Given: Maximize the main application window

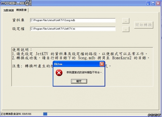Looking at the screenshot, I should coord(153,3).
